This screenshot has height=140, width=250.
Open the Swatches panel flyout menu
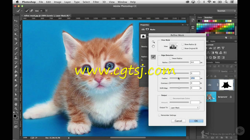click(x=235, y=17)
